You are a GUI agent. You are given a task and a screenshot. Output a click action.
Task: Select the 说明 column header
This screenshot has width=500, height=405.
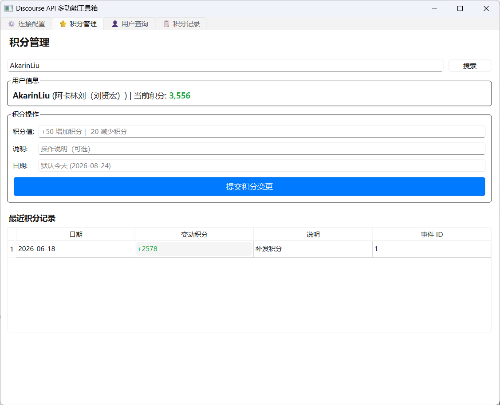[x=313, y=234]
